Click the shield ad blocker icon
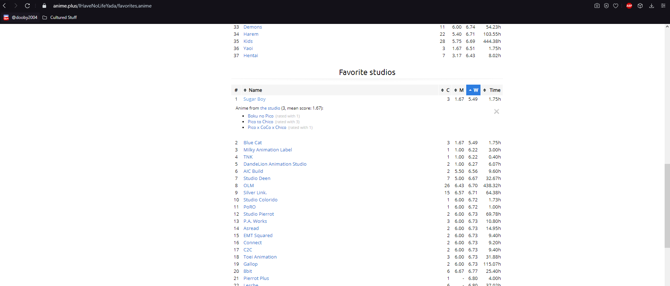Viewport: 670px width, 286px height. point(606,6)
